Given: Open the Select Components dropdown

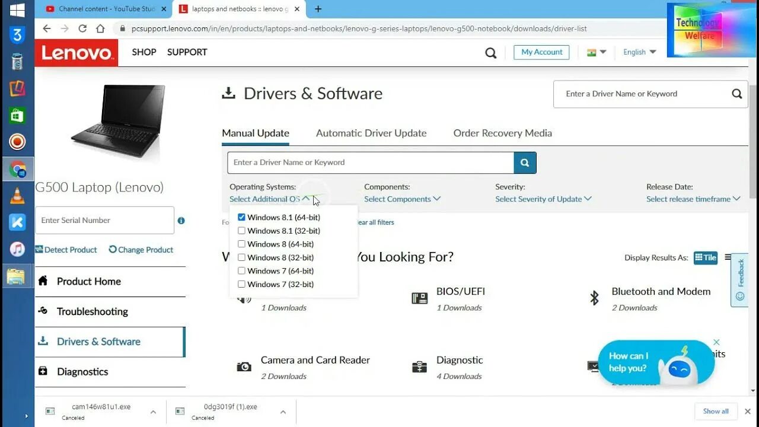Looking at the screenshot, I should point(403,199).
